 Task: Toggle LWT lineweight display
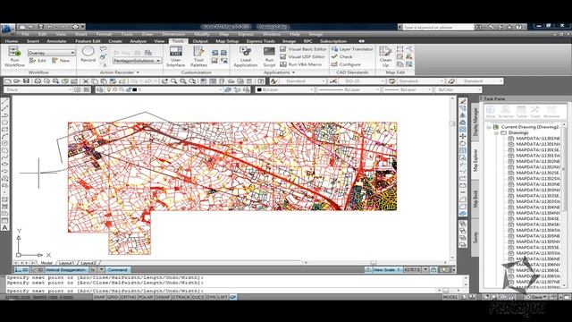point(223,297)
